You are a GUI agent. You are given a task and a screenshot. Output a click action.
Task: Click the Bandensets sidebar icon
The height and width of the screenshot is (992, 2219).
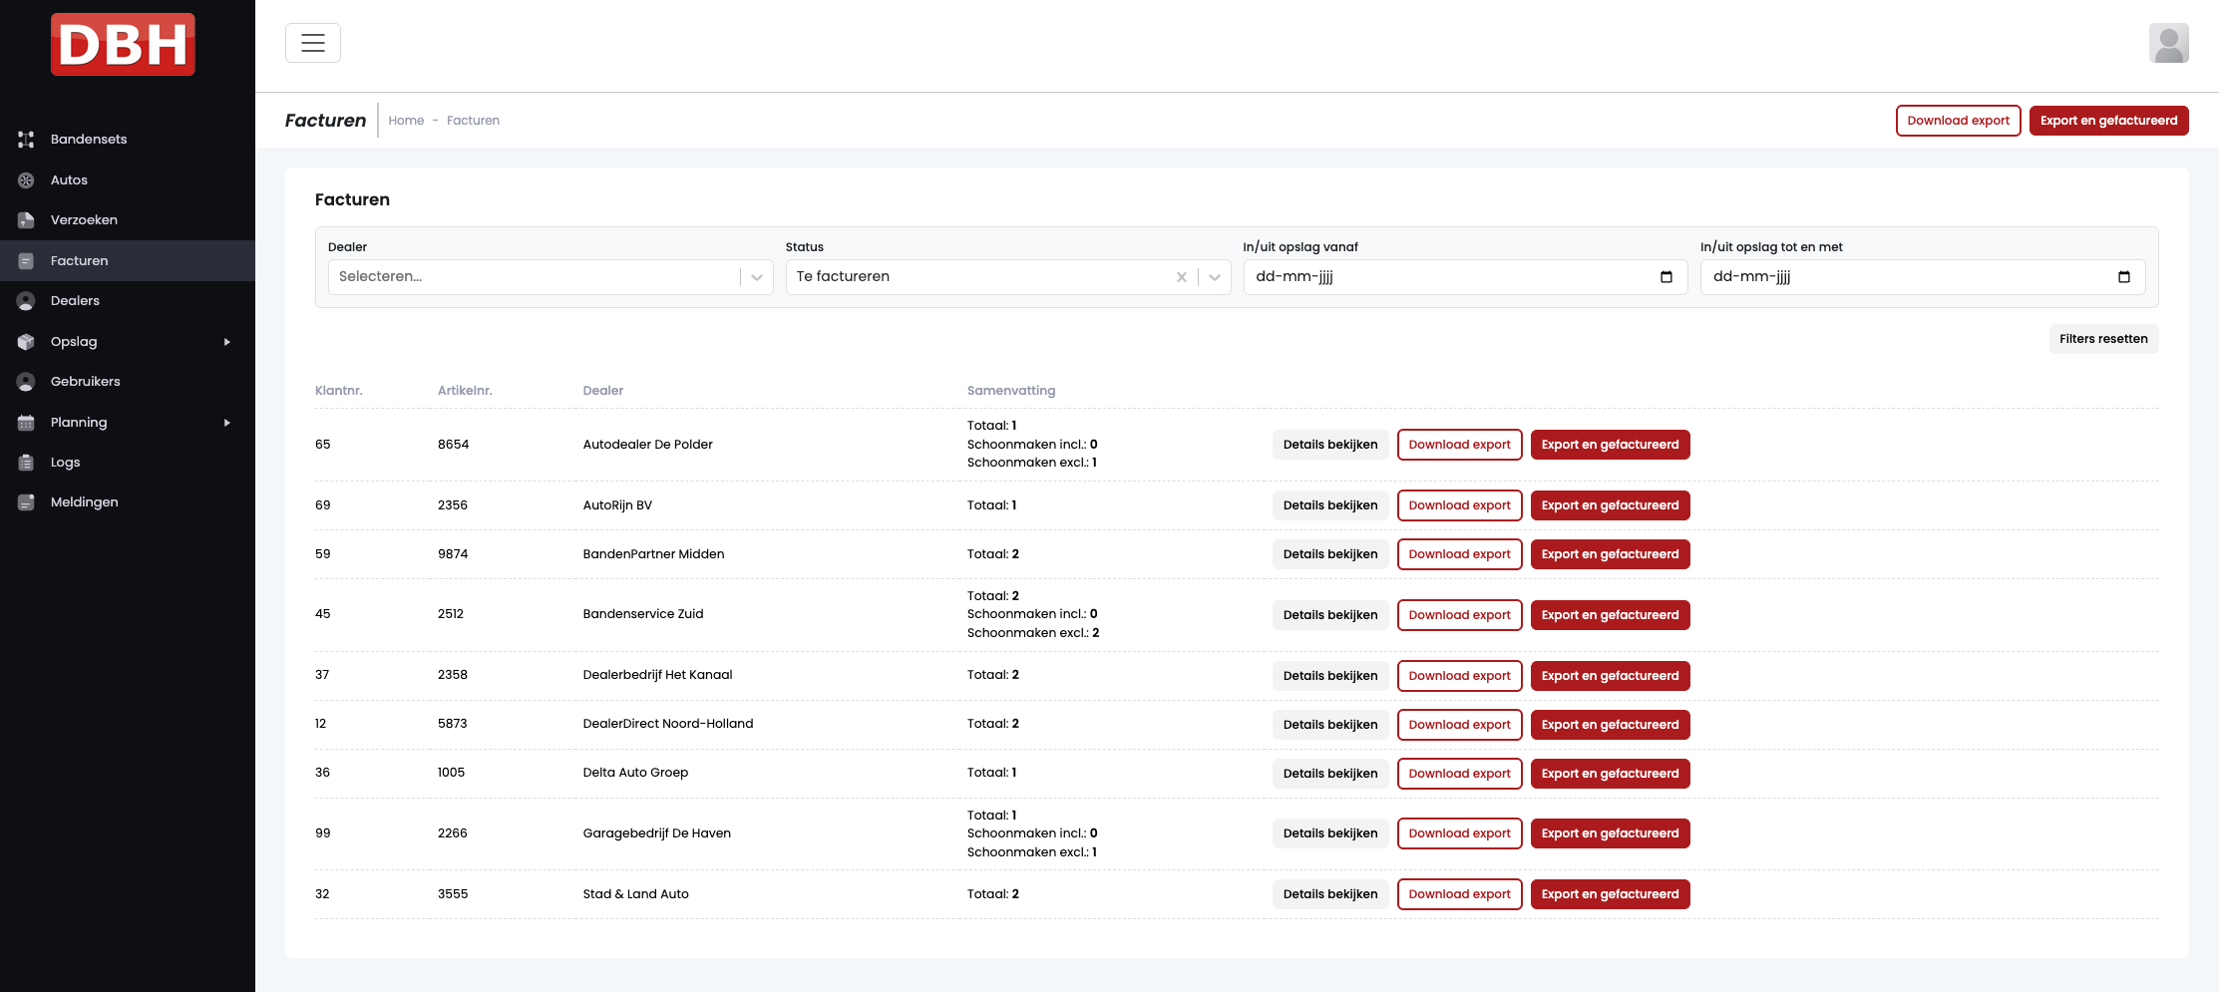pos(26,140)
